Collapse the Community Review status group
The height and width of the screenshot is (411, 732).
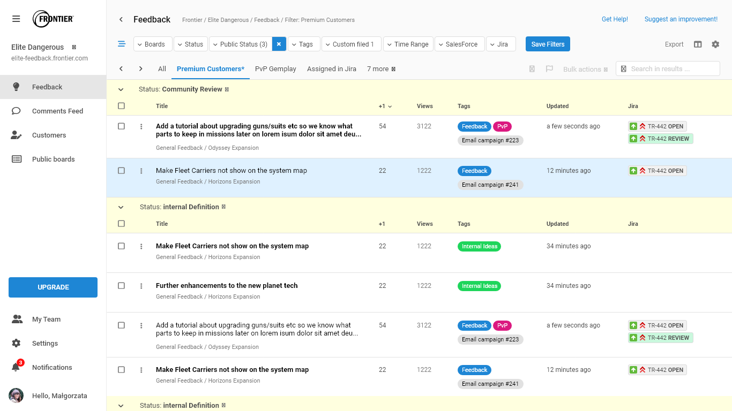coord(121,89)
